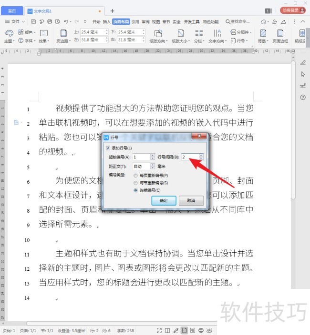
Task: Switch to outline view in status bar
Action: tap(193, 330)
